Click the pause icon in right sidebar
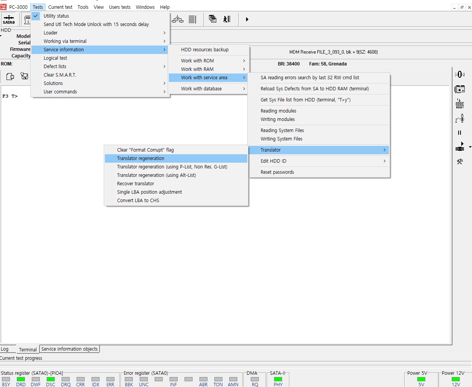Image resolution: width=472 pixels, height=387 pixels. click(x=460, y=133)
